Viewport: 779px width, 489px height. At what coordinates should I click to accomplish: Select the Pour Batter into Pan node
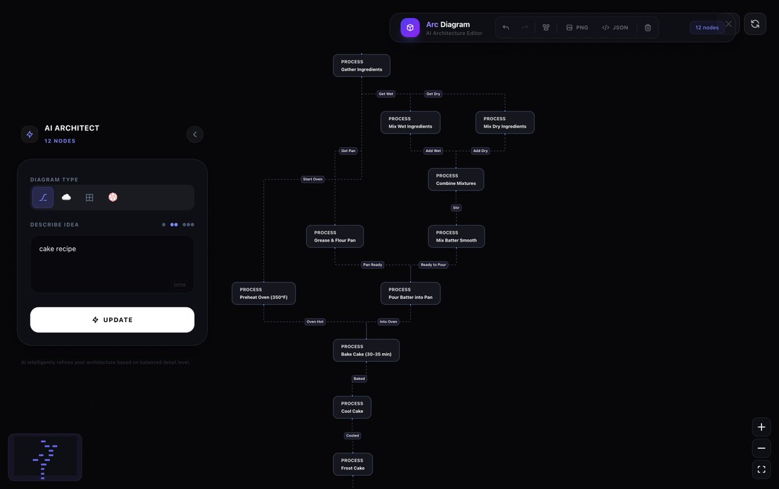[411, 294]
